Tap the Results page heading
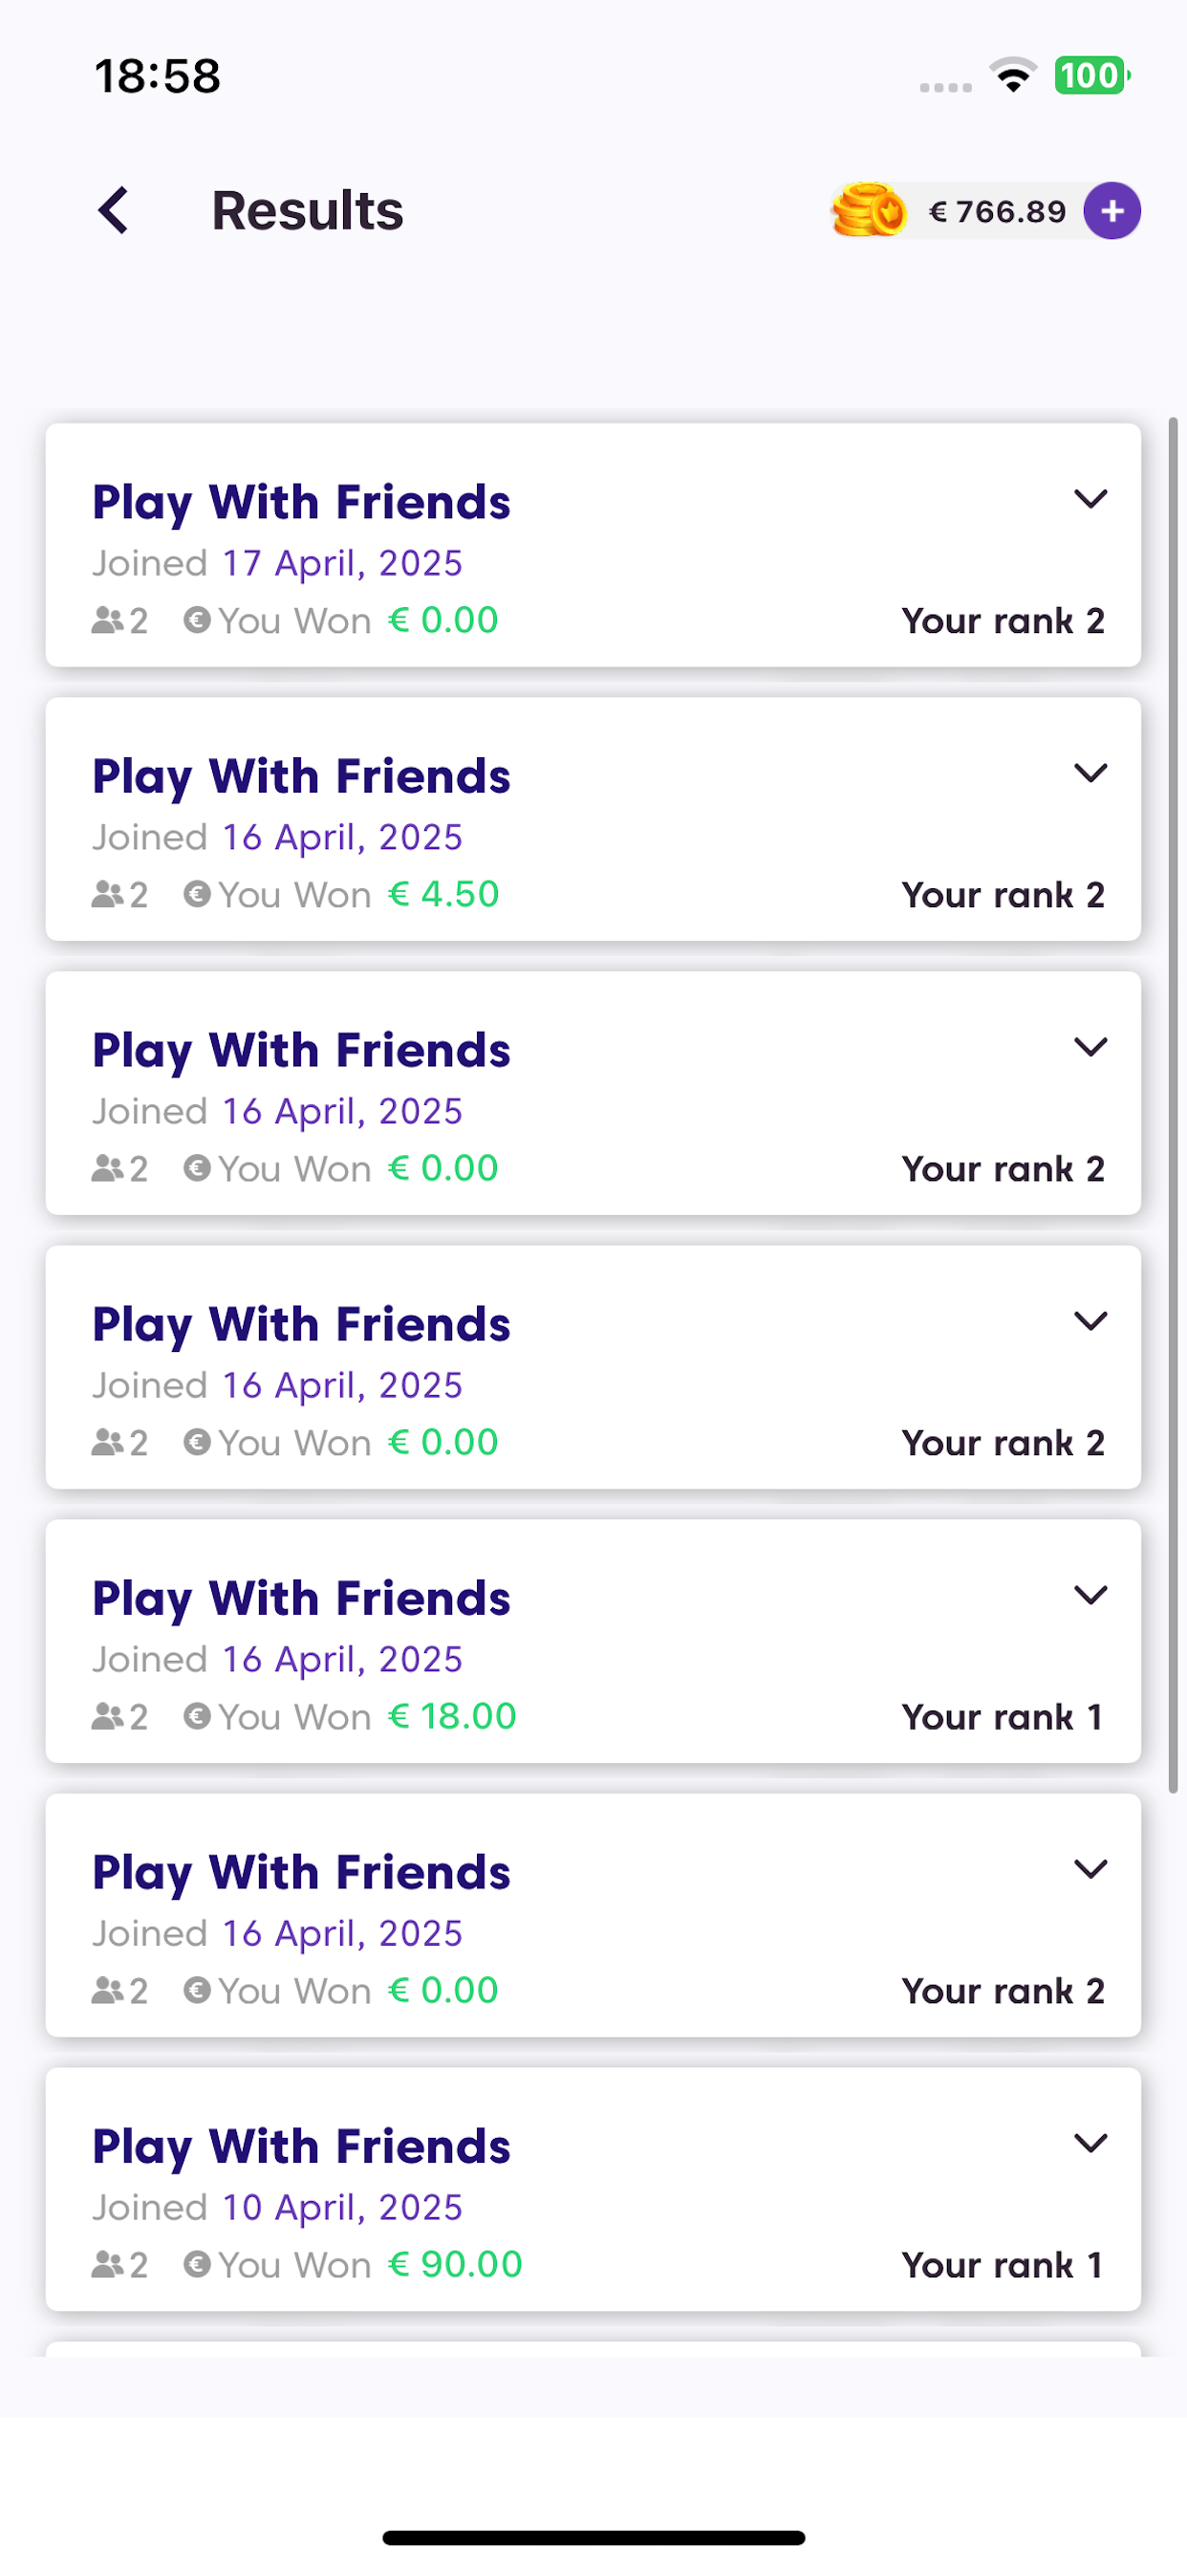 coord(307,210)
